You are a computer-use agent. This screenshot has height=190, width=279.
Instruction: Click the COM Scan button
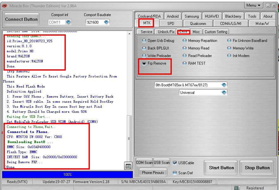144,163
